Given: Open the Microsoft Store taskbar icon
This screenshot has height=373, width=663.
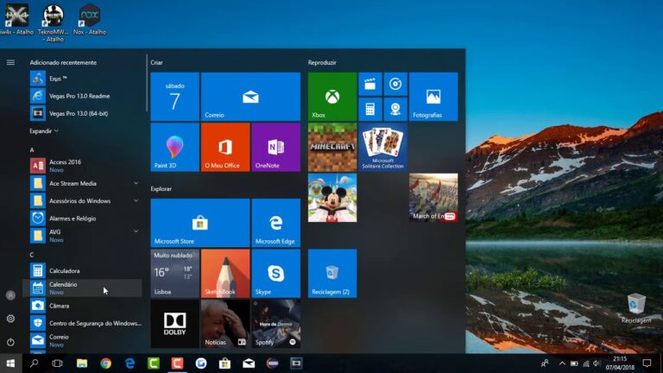Looking at the screenshot, I should tap(225, 364).
